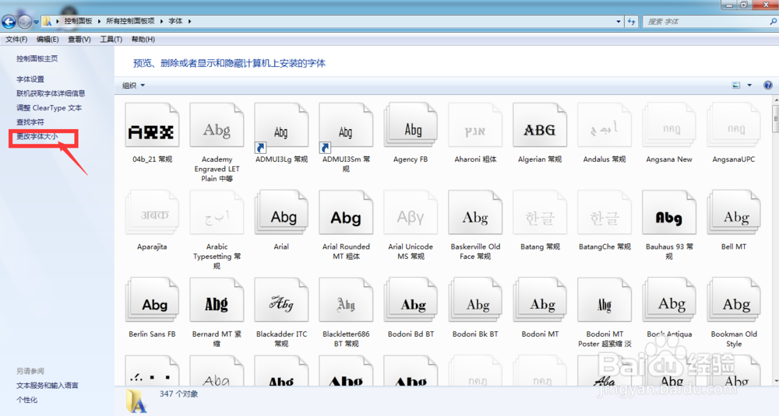Screen dimensions: 779x416
Task: Select the Bauhaus 93 font icon
Action: [668, 213]
